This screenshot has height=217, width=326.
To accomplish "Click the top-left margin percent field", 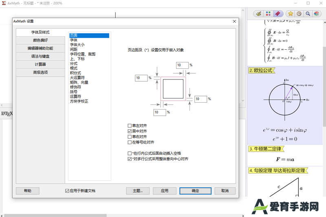I will click(x=141, y=78).
